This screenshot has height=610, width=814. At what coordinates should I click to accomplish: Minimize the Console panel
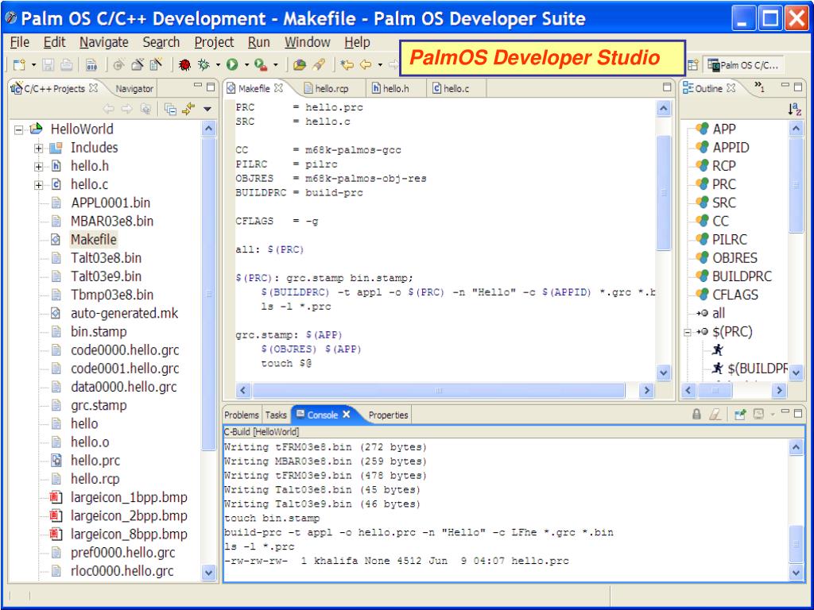(x=785, y=412)
